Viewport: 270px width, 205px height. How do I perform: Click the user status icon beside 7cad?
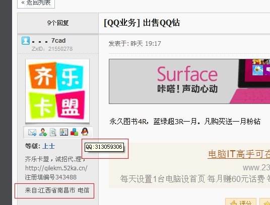[x=26, y=41]
